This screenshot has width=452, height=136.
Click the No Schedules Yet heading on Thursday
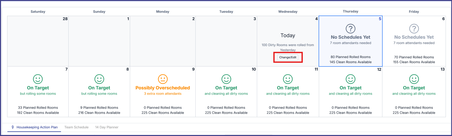tap(350, 37)
